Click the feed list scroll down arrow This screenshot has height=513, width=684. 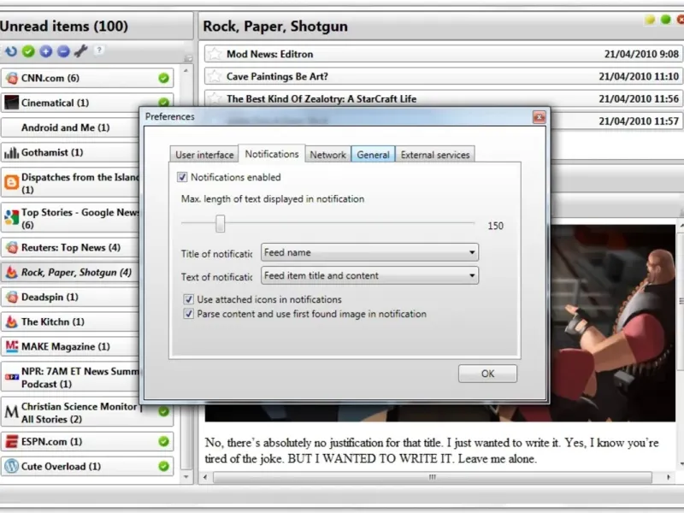[186, 477]
